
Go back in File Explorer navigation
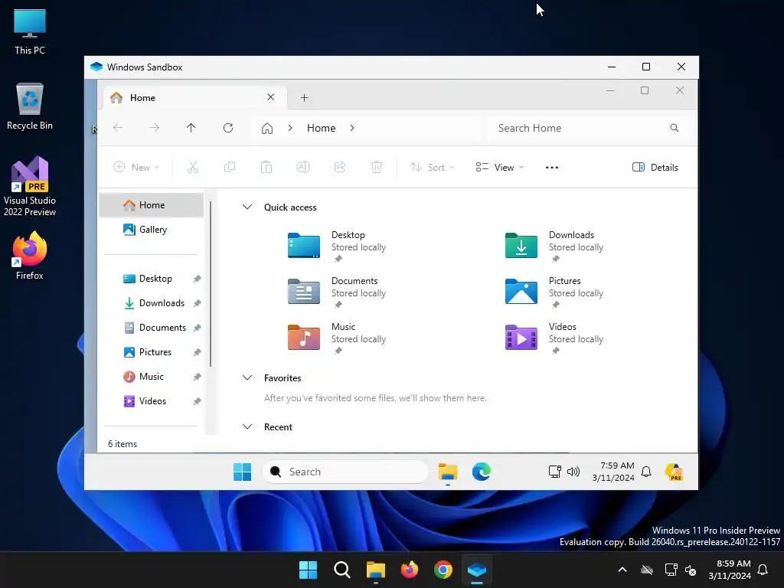[118, 128]
